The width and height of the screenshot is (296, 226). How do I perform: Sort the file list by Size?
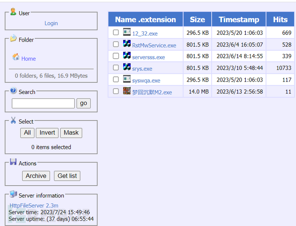(x=197, y=19)
